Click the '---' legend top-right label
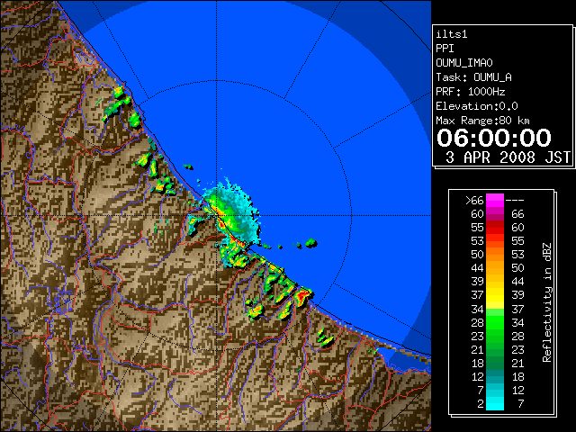The height and width of the screenshot is (432, 576). tap(515, 201)
